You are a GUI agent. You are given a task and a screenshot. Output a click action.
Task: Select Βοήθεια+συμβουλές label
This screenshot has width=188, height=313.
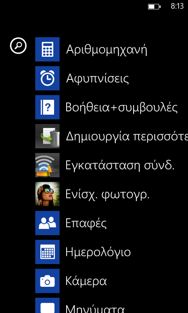tap(121, 108)
